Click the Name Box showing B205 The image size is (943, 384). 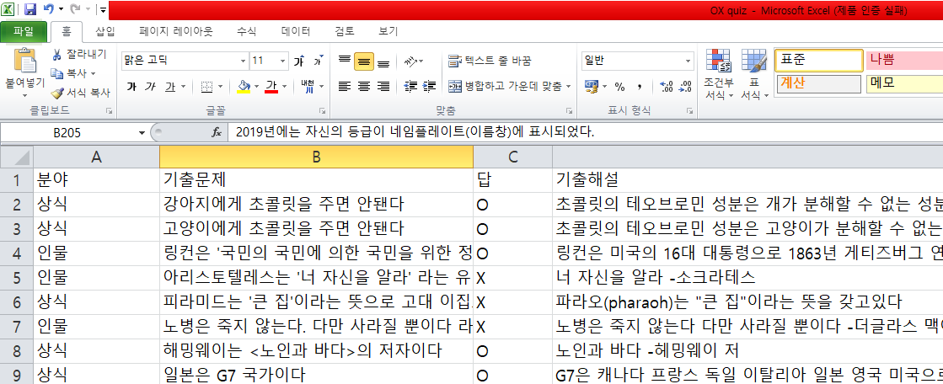click(x=67, y=133)
